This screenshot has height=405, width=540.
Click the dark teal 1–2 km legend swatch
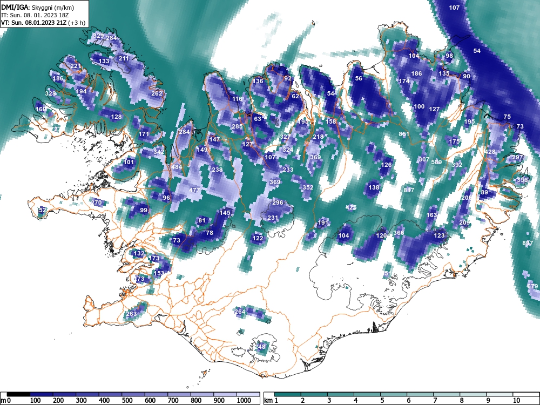[x=288, y=394]
